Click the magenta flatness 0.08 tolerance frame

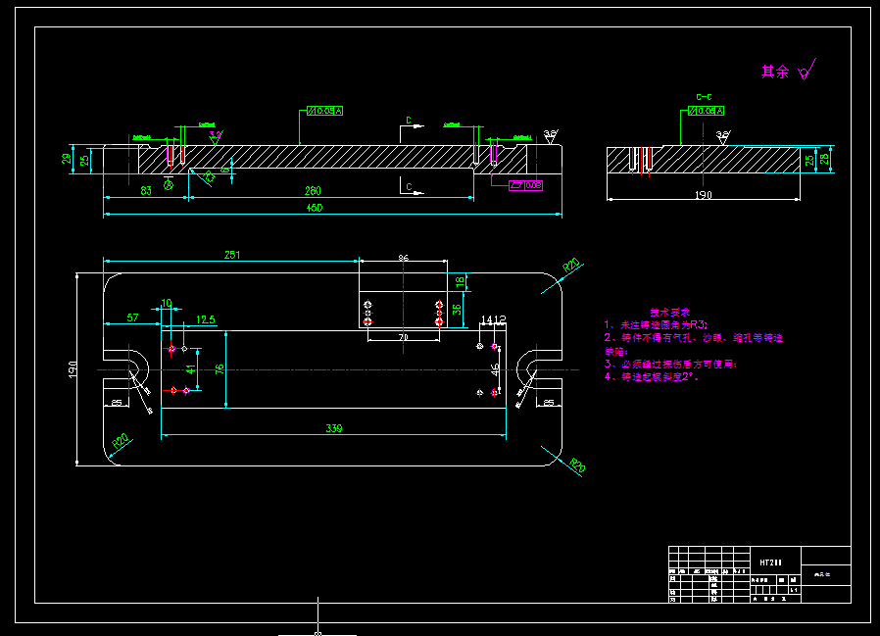coord(526,185)
